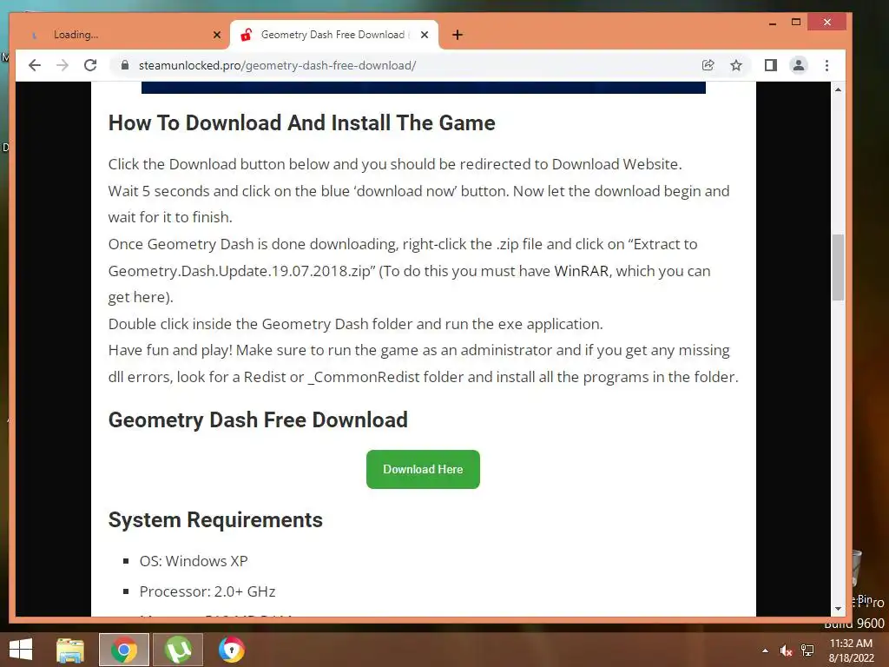The image size is (889, 667).
Task: Click the forward navigation arrow
Action: tap(63, 65)
